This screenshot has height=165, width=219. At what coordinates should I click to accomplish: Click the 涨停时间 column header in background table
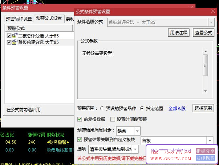(x=36, y=135)
